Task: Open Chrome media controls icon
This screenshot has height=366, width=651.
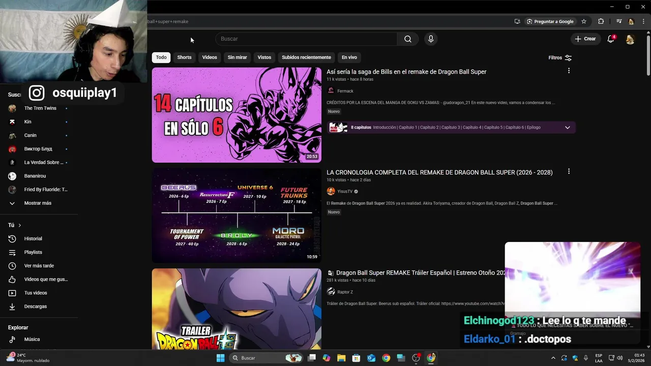Action: coord(619,21)
